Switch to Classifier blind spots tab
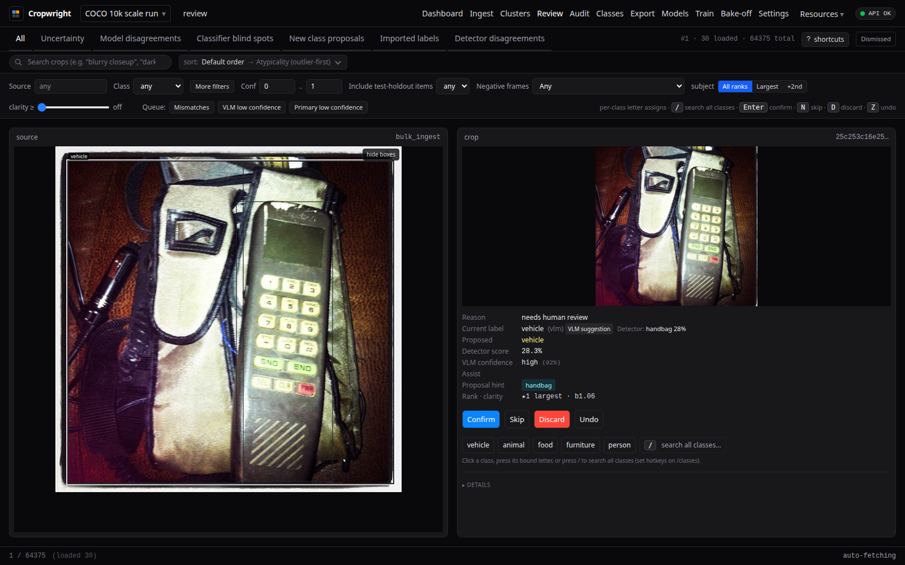The height and width of the screenshot is (565, 905). 235,38
